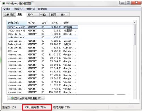
Task: Maximize the Task Manager window
Action: coord(128,3)
